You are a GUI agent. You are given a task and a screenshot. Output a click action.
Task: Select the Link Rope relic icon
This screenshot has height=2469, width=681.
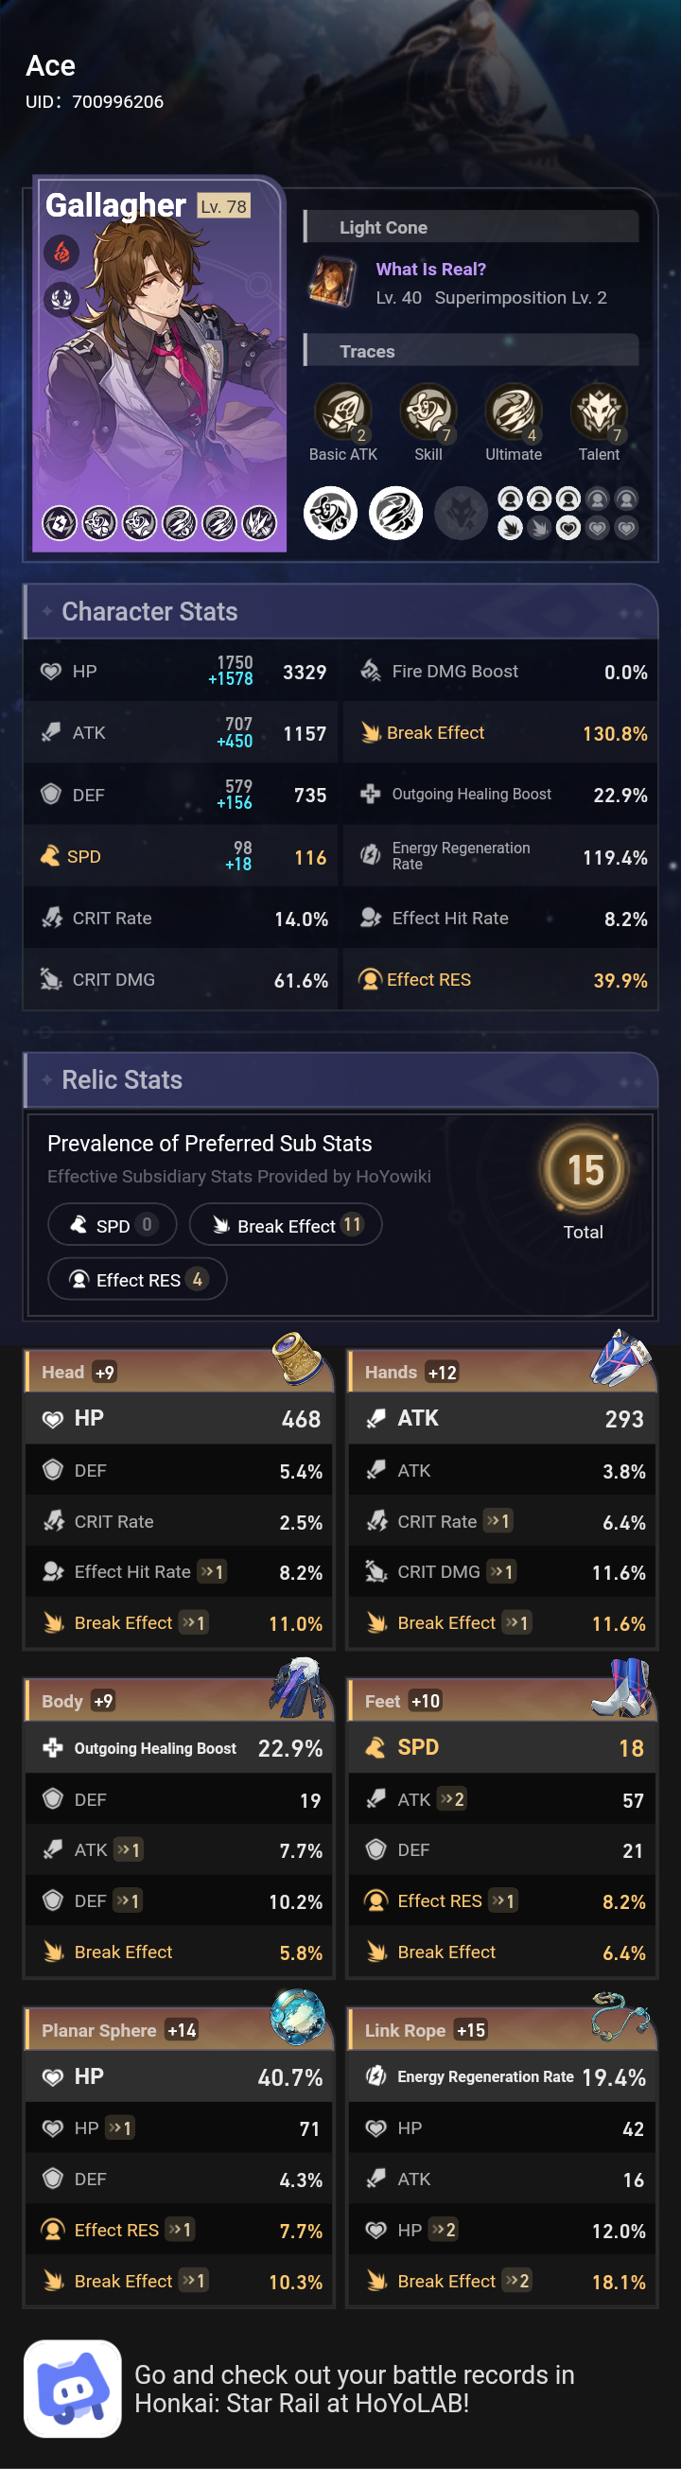pyautogui.click(x=620, y=2016)
